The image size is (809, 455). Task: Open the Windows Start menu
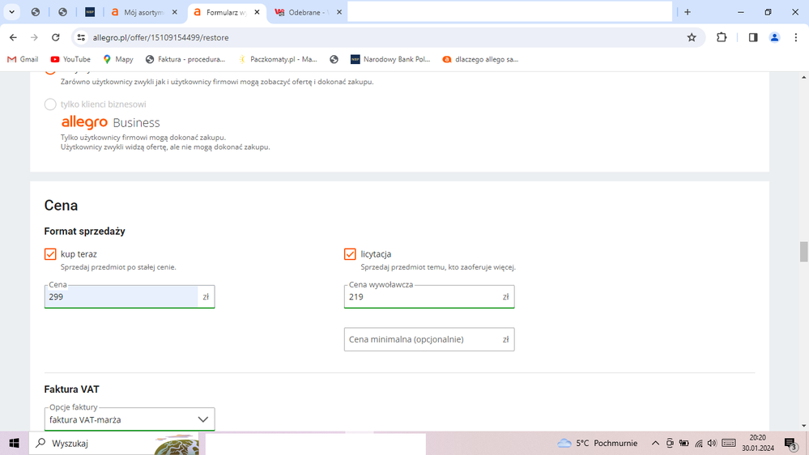click(14, 444)
